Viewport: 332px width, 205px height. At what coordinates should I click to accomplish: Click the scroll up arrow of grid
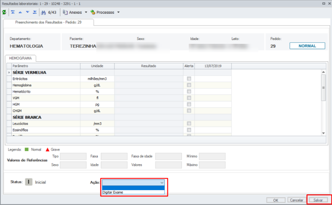[x=323, y=72]
